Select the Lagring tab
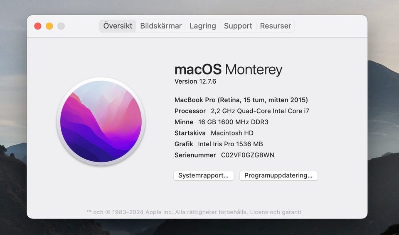The height and width of the screenshot is (235, 399). point(202,26)
